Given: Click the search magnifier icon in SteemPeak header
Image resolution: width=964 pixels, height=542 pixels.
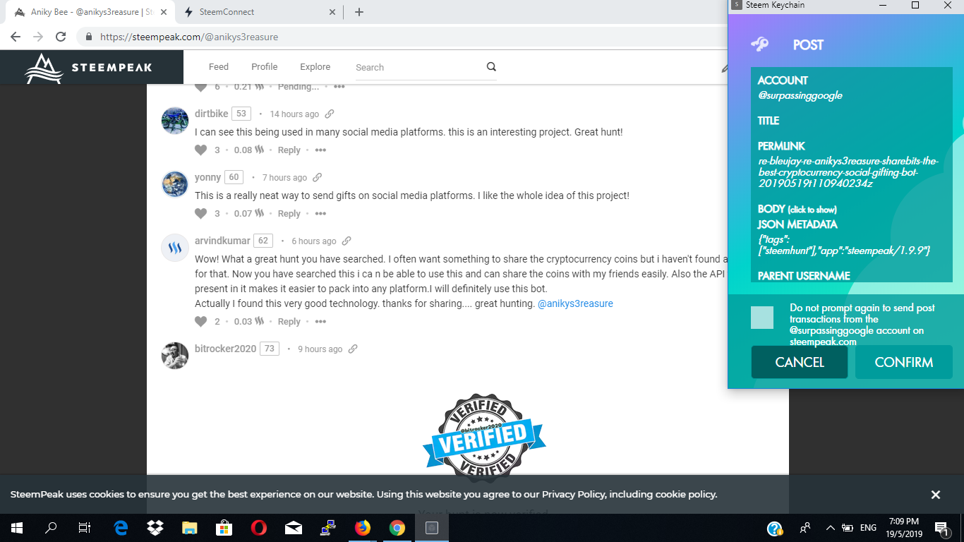Looking at the screenshot, I should (x=491, y=67).
